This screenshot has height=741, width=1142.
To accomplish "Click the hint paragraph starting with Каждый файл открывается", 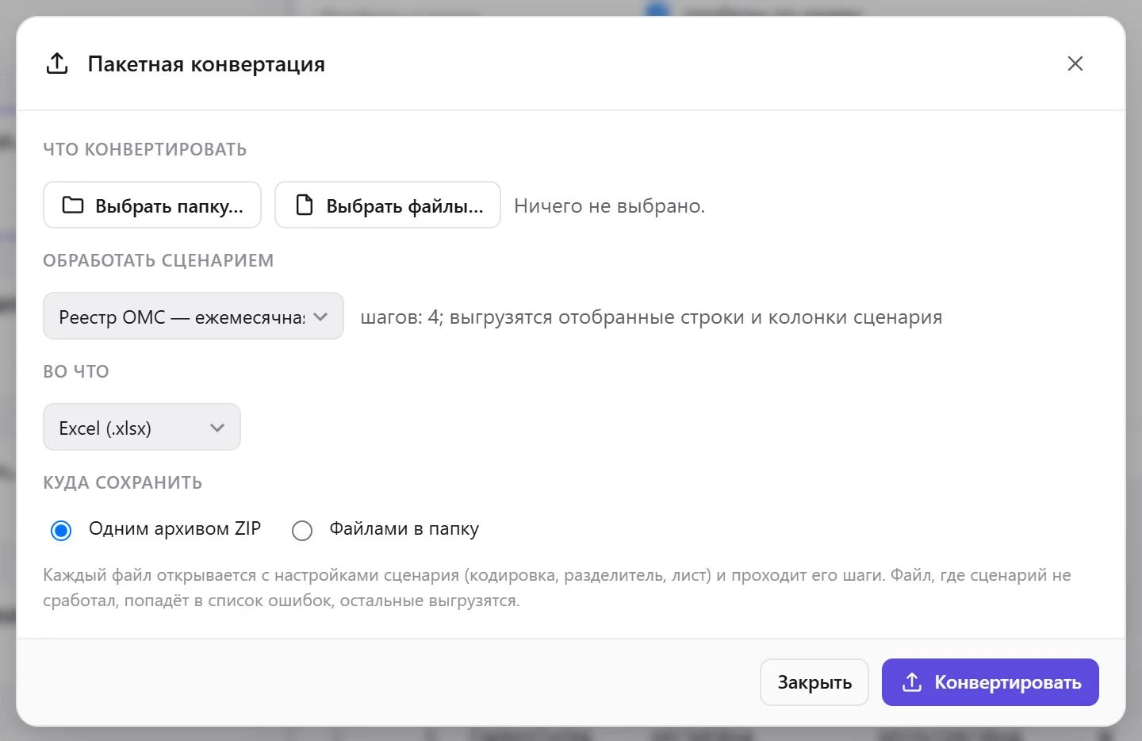I will pyautogui.click(x=557, y=588).
